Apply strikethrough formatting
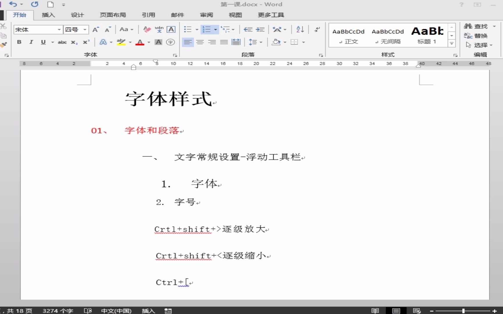503x314 pixels. tap(62, 42)
